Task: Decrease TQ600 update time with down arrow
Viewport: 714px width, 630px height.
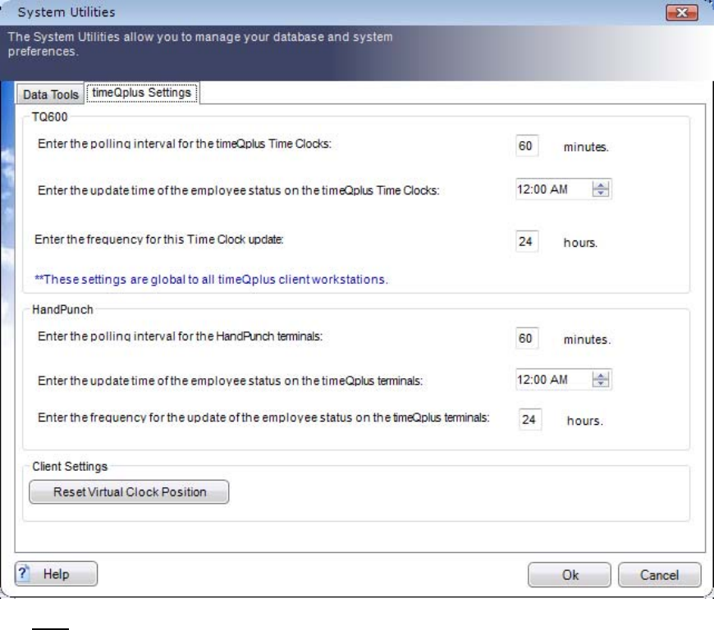Action: coord(601,193)
